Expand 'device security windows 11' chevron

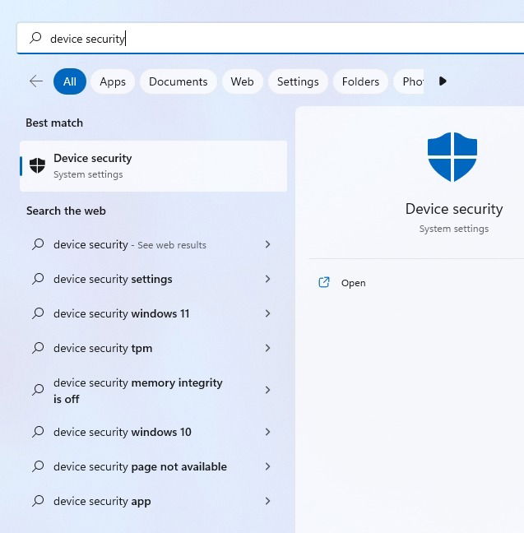click(x=267, y=313)
